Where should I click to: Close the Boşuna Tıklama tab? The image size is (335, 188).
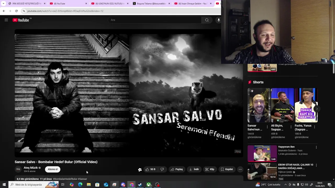(x=169, y=3)
